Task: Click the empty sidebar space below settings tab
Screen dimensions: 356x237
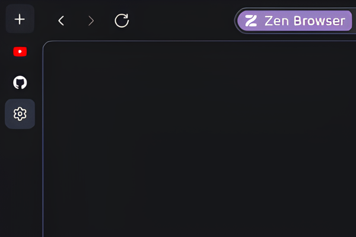Action: (20, 183)
